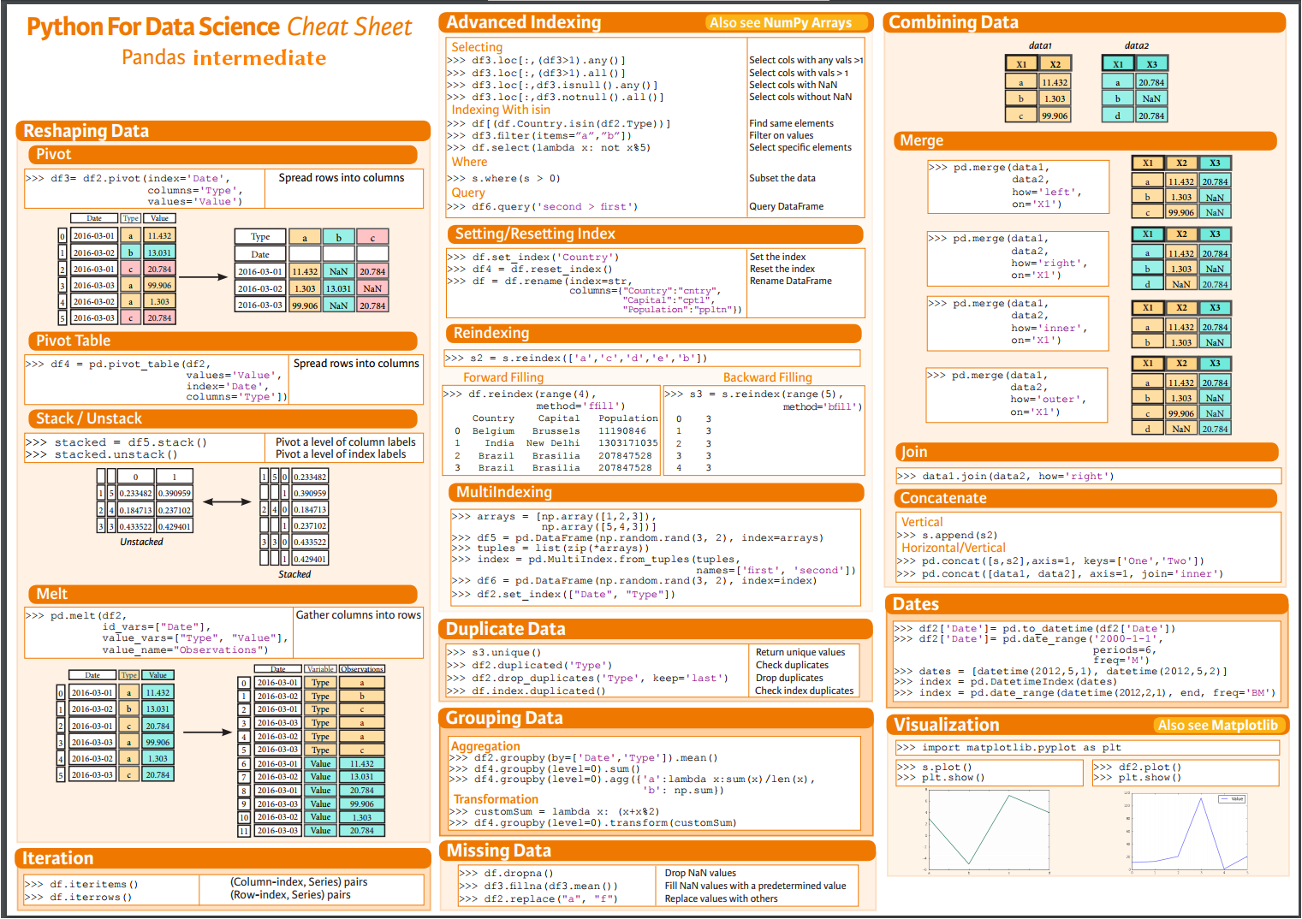Click the "Return unique values" description
The image size is (1302, 919).
(800, 652)
